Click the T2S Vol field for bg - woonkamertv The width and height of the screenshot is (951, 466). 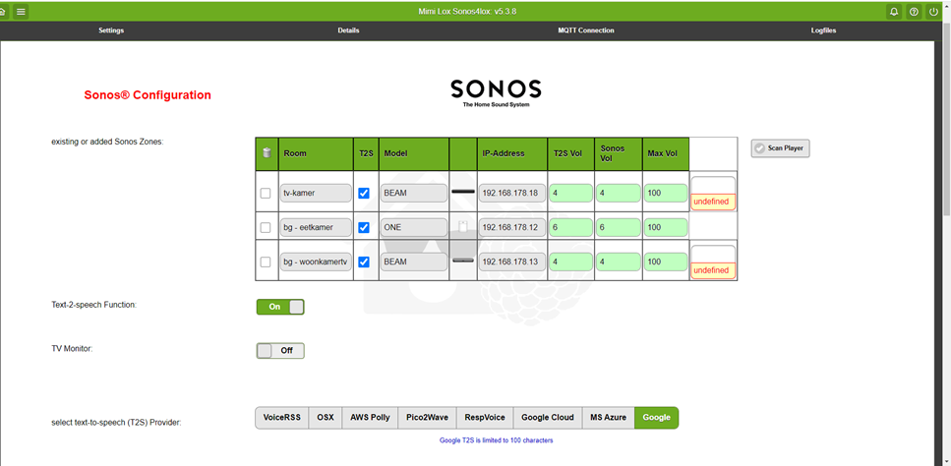pos(570,262)
